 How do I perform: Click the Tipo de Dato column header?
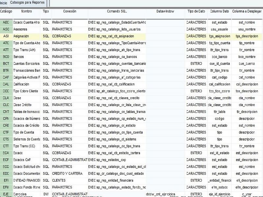click(196, 11)
